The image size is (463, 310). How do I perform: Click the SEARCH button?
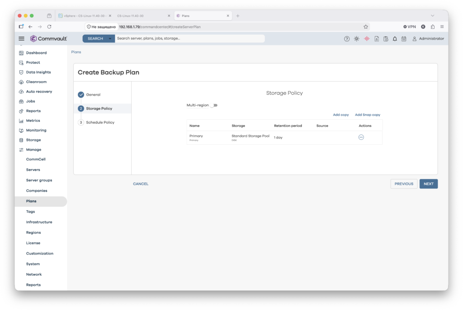click(x=95, y=39)
